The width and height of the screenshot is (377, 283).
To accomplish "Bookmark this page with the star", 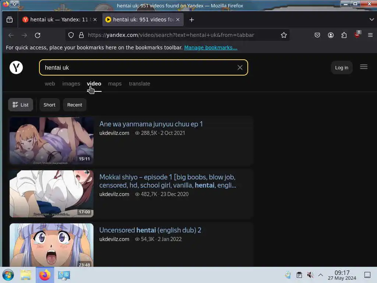I will click(284, 35).
